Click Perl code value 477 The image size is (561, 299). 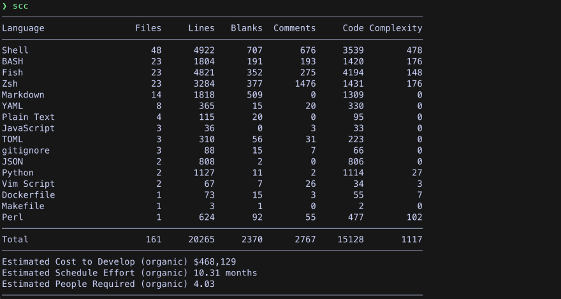point(356,217)
